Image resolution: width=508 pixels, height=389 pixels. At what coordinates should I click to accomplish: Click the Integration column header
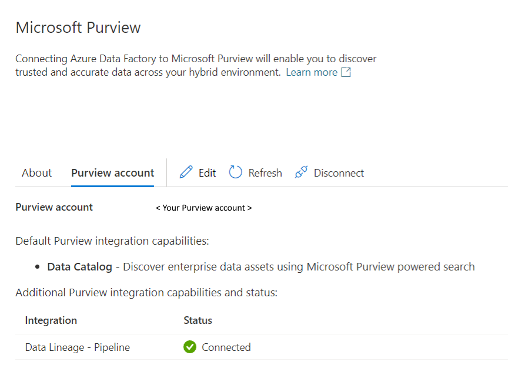(x=51, y=320)
